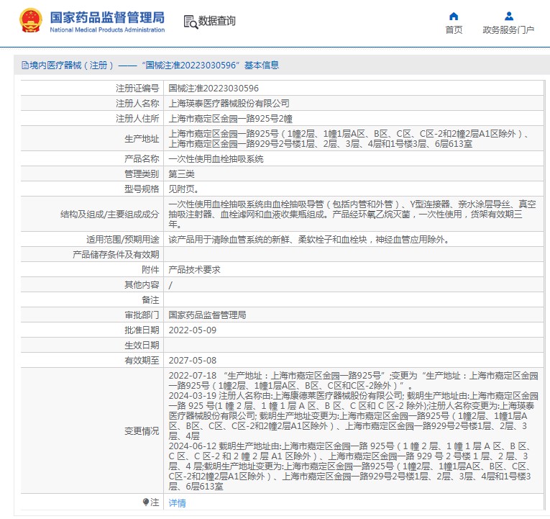Click the 数据查询 label
The height and width of the screenshot is (519, 550).
(x=217, y=21)
